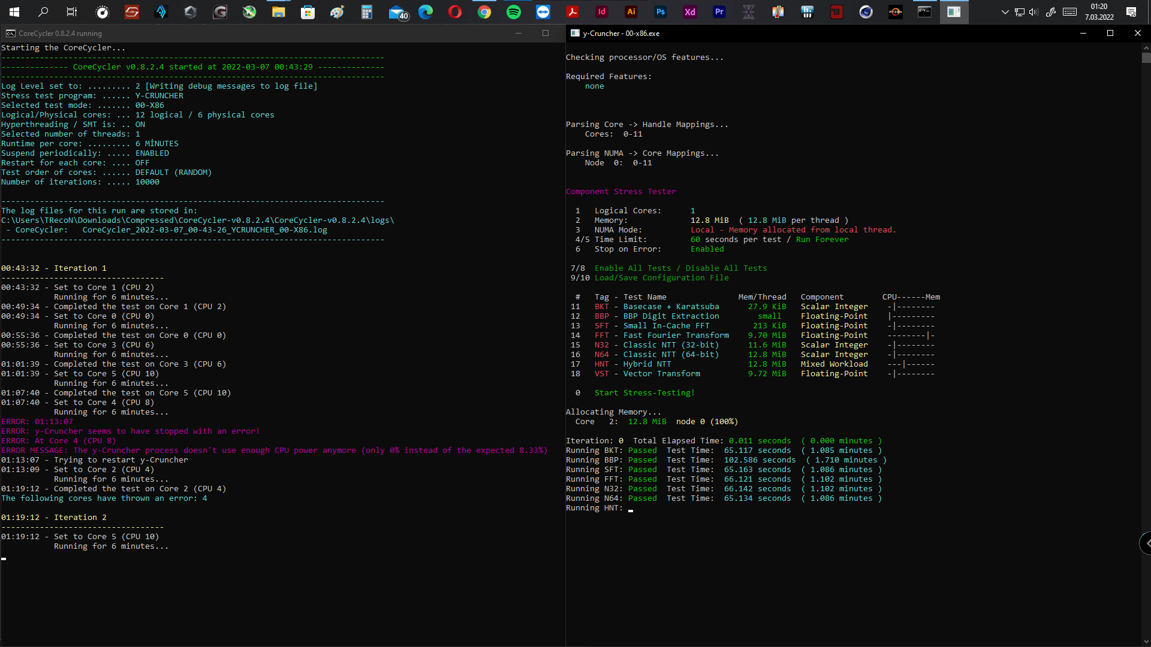The height and width of the screenshot is (647, 1151).
Task: Open the gray G app on taskbar
Action: 220,12
